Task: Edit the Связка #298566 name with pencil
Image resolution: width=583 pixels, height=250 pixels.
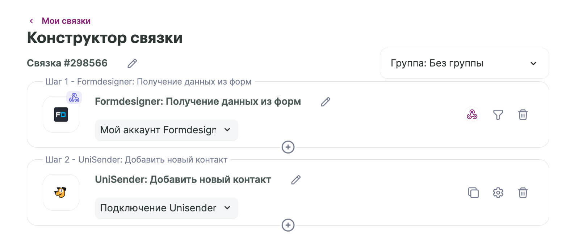Action: coord(132,64)
